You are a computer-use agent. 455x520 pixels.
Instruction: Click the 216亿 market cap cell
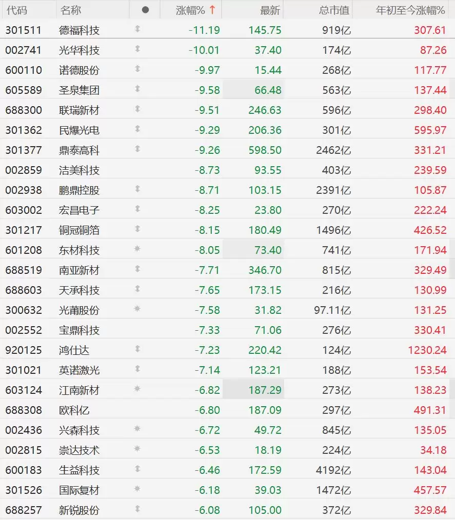[x=337, y=290]
